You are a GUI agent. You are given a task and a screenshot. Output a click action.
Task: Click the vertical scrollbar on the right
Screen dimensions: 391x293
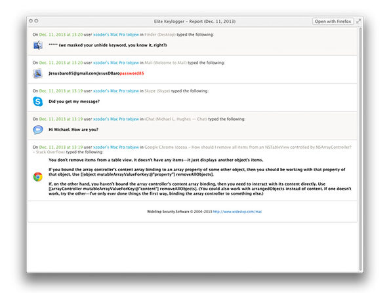(x=360, y=149)
